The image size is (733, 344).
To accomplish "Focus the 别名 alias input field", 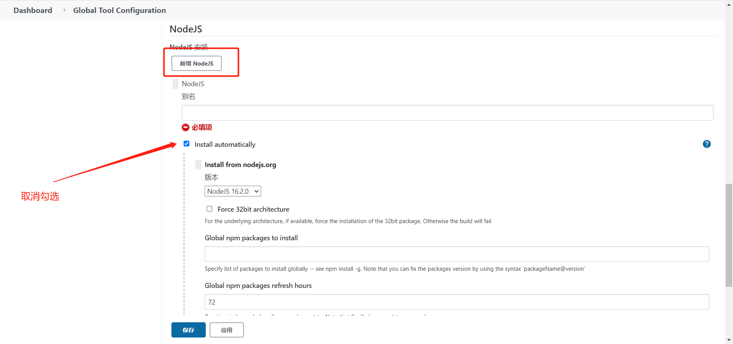I will tap(447, 113).
